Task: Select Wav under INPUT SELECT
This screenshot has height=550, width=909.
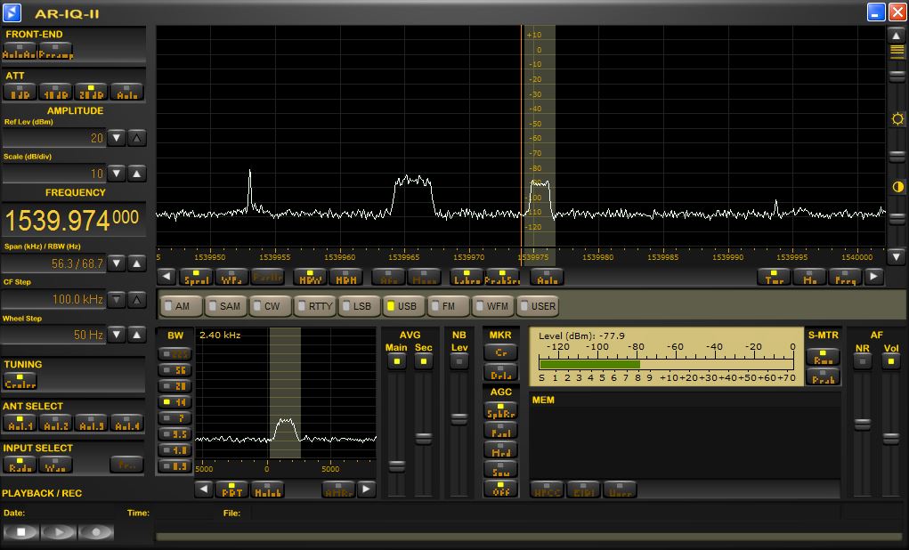Action: coord(56,465)
